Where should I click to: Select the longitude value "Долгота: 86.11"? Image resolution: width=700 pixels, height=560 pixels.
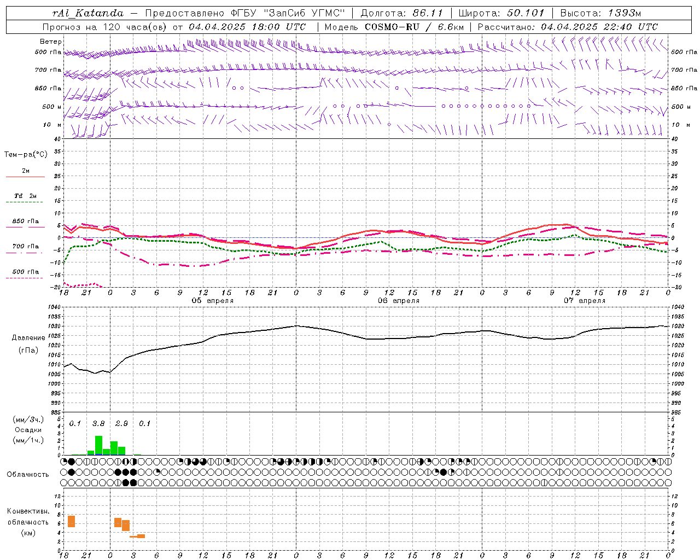(402, 13)
